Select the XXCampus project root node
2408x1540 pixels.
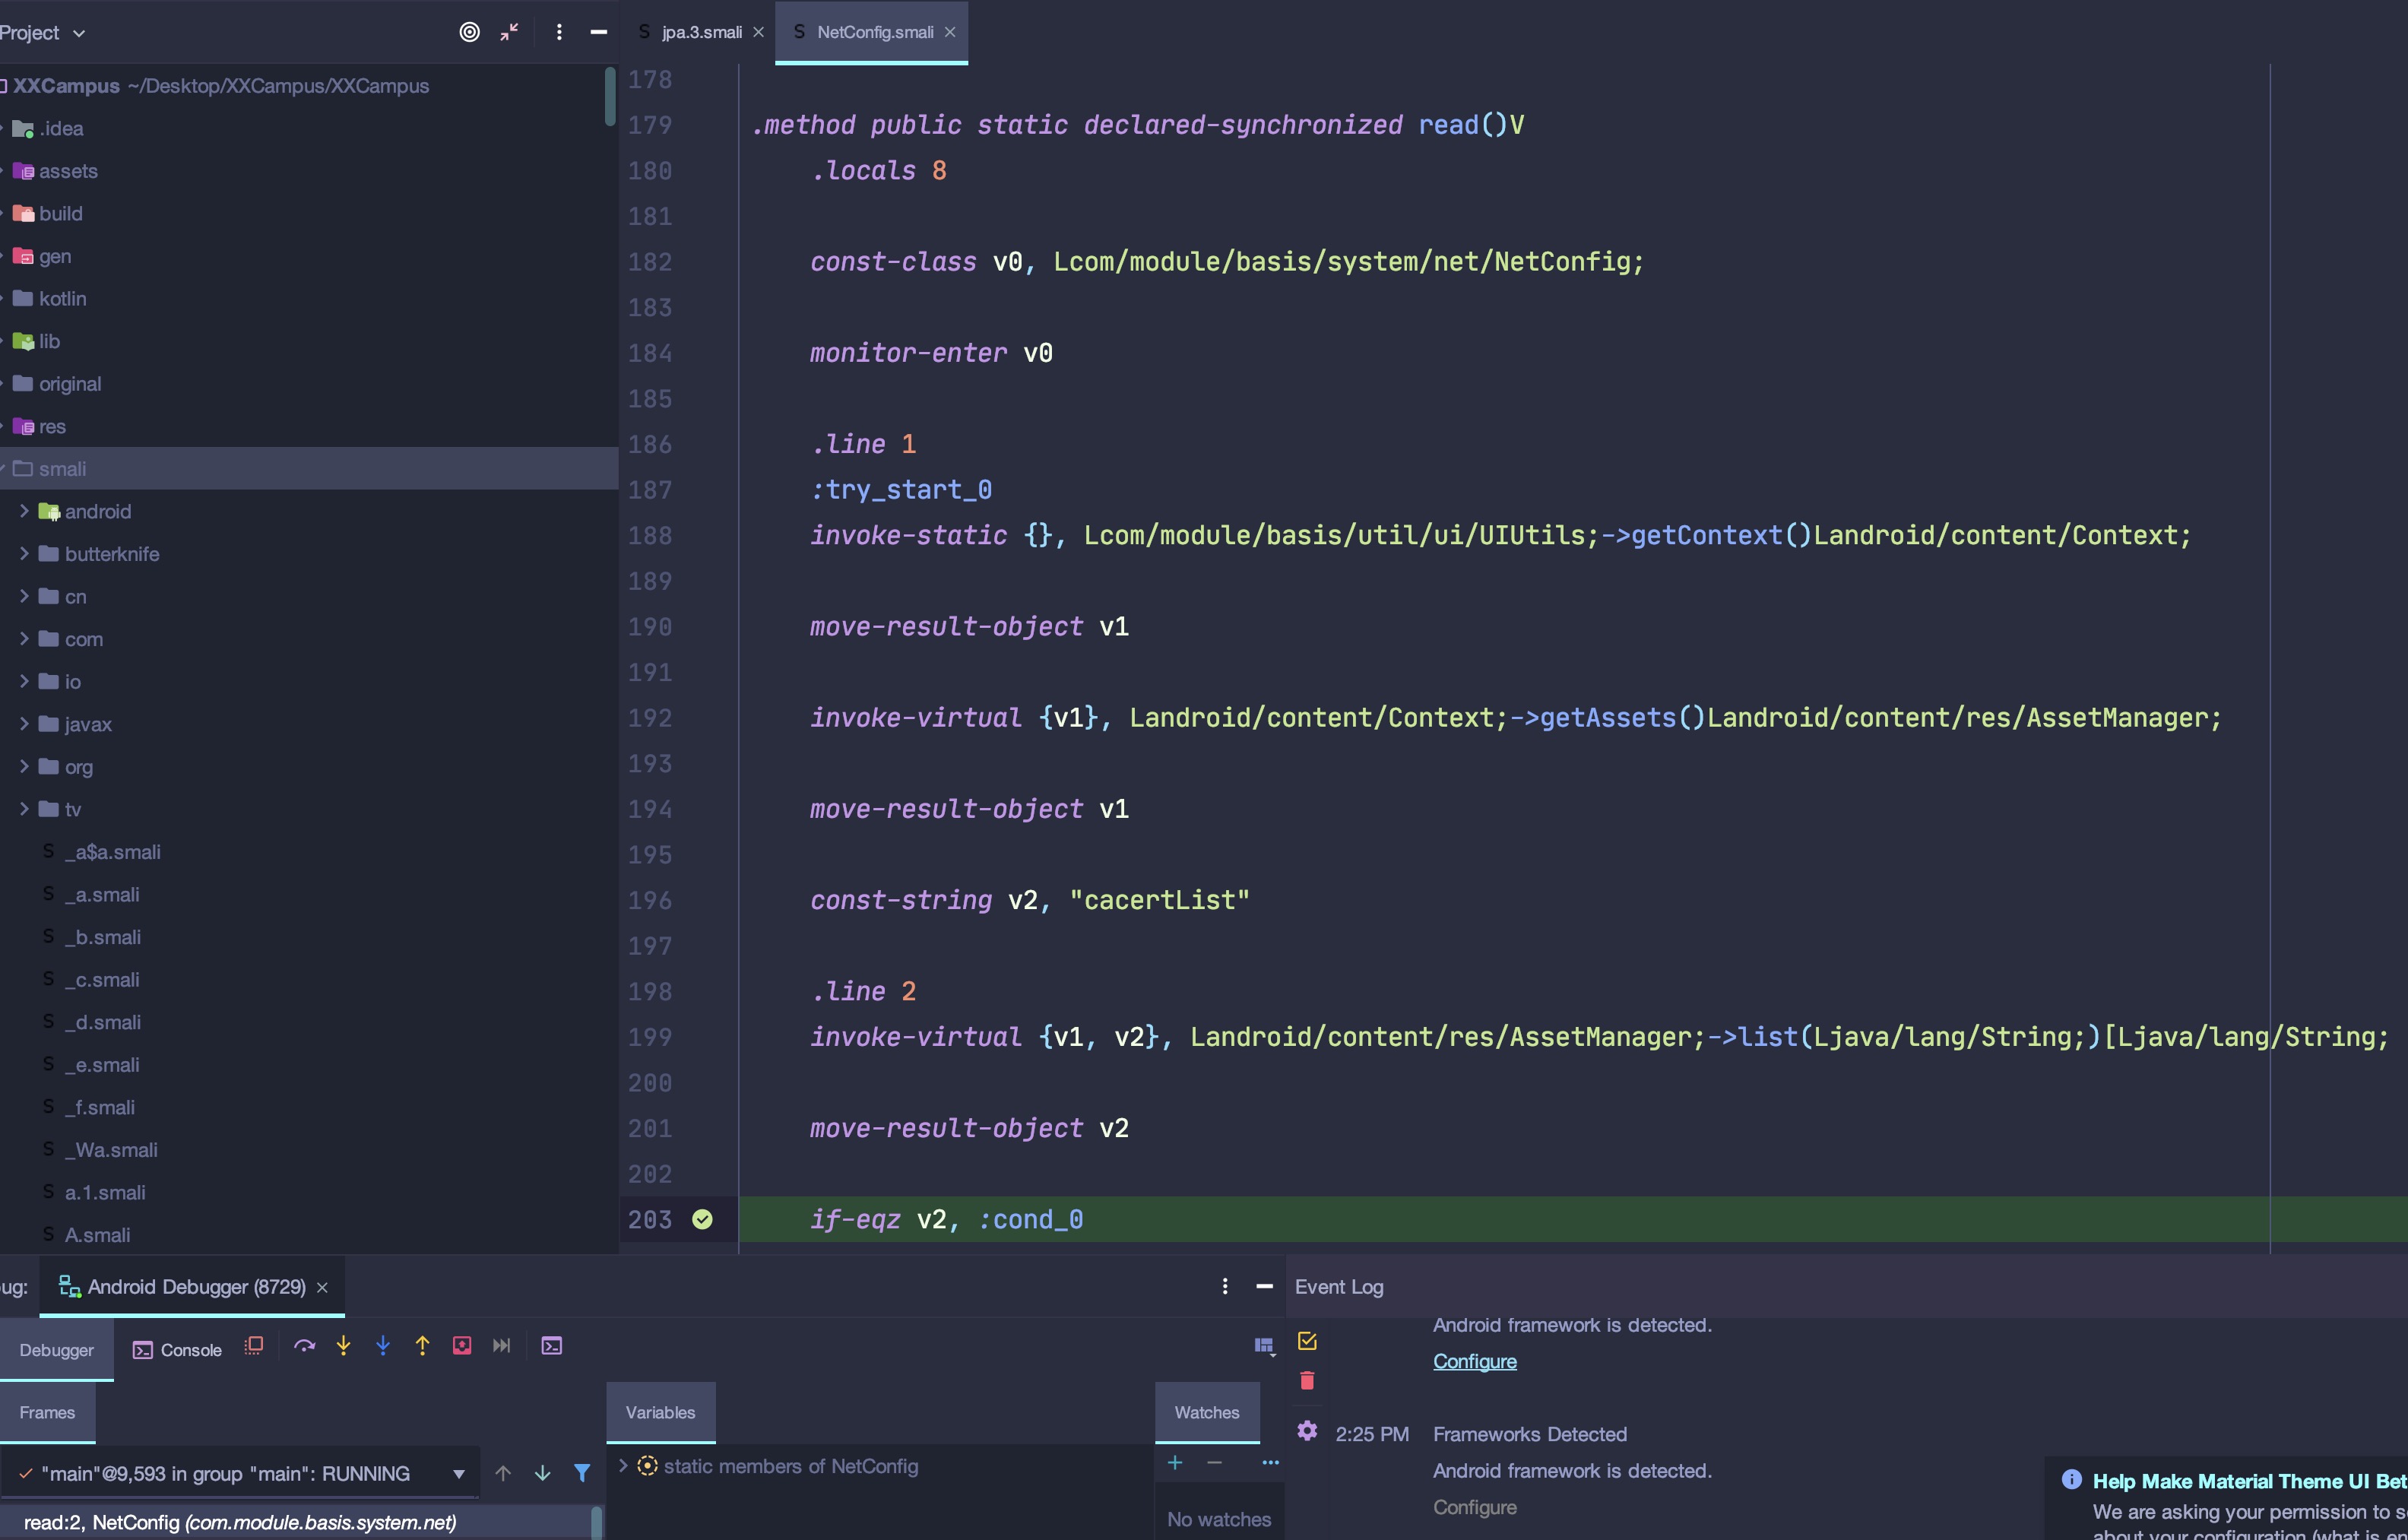[309, 86]
